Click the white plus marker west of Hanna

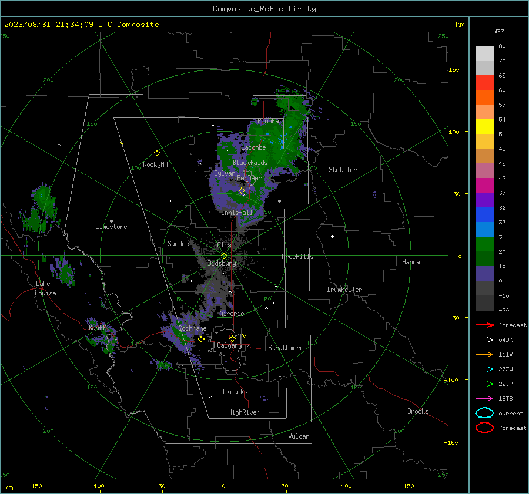[332, 236]
